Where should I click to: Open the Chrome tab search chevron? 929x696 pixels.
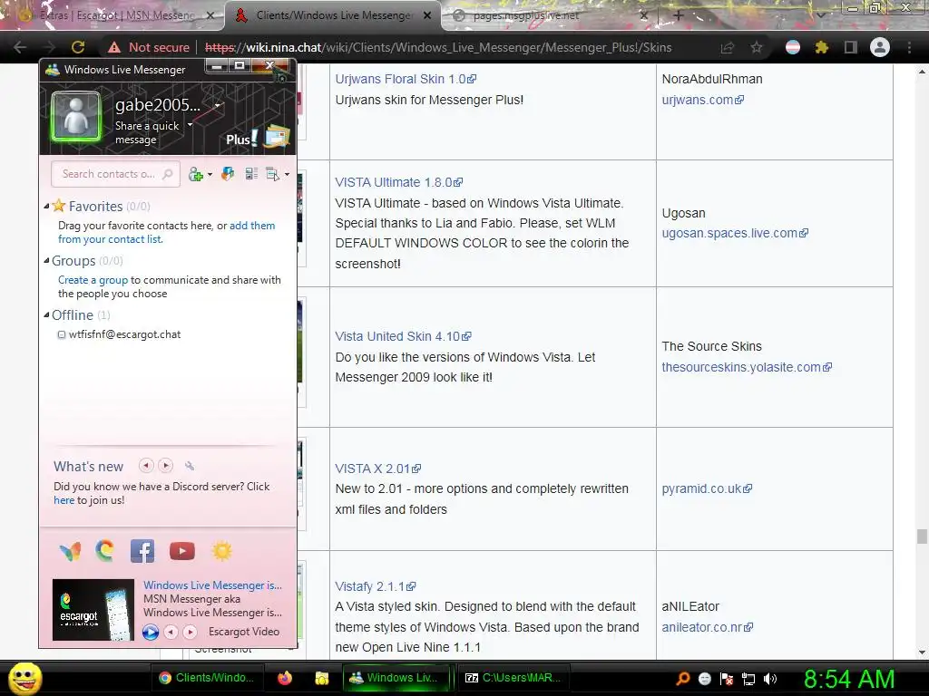820,15
